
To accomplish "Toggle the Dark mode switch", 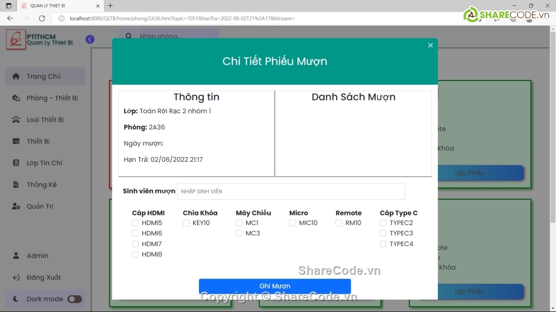I will click(x=74, y=299).
